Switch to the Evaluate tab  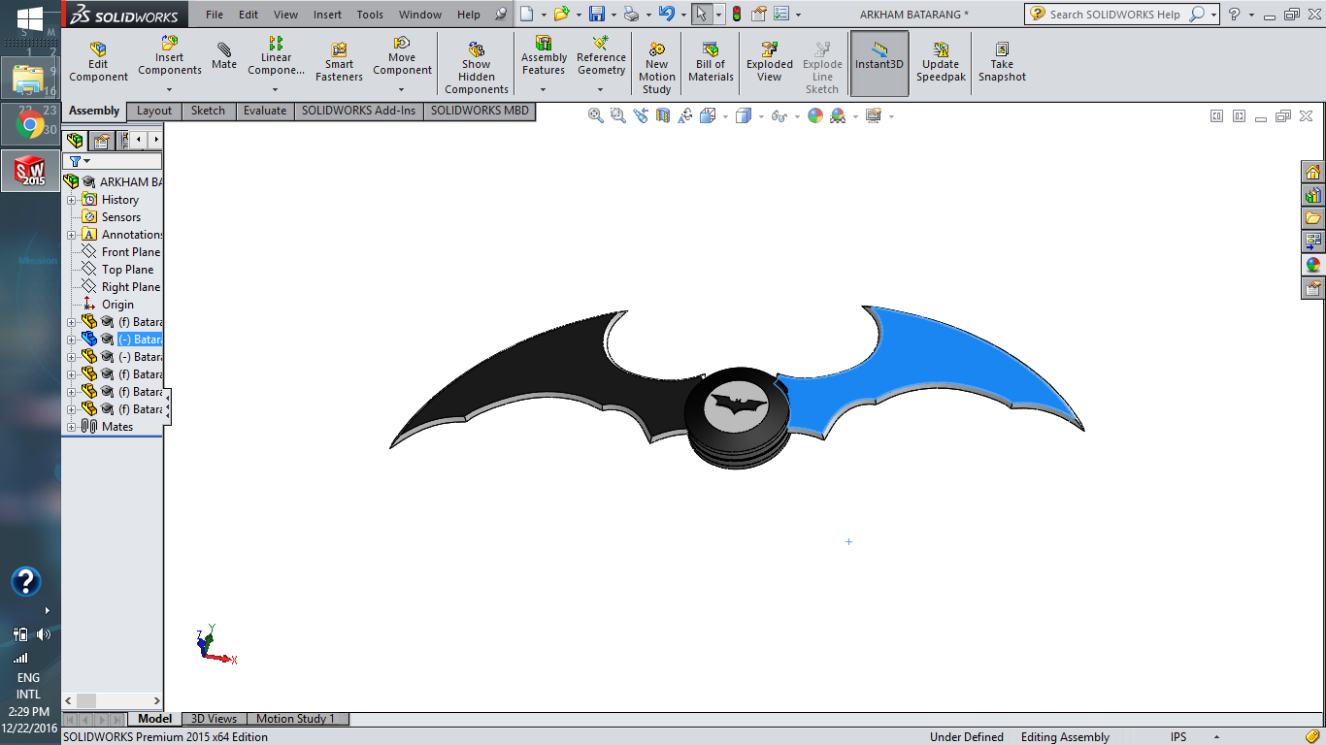[x=265, y=111]
